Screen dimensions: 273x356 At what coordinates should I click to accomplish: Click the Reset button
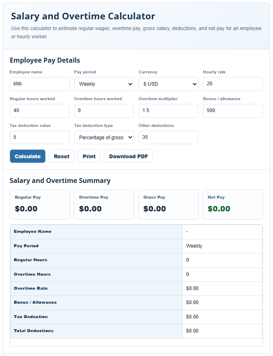click(61, 156)
